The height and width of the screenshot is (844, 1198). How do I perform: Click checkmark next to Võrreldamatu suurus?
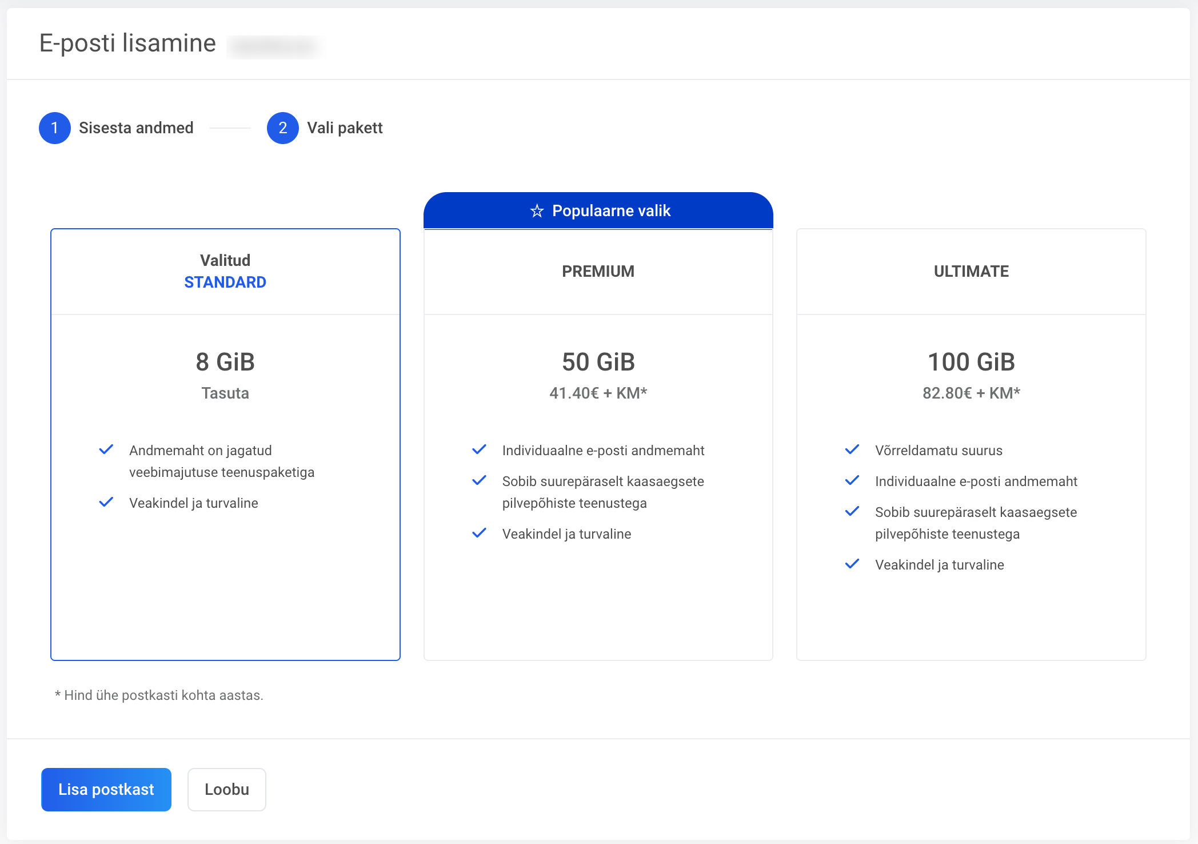(852, 449)
